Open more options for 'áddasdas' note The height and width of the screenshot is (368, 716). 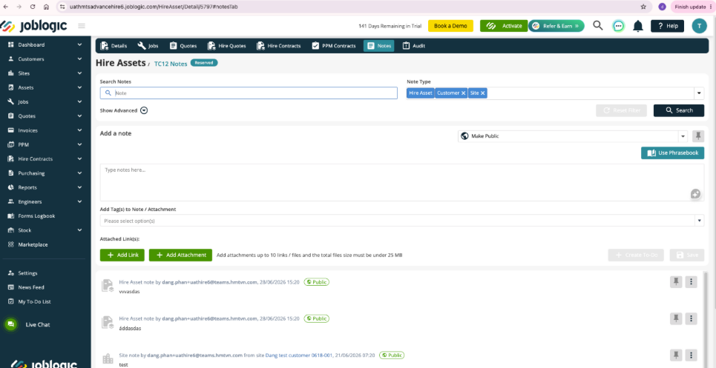[x=692, y=318]
